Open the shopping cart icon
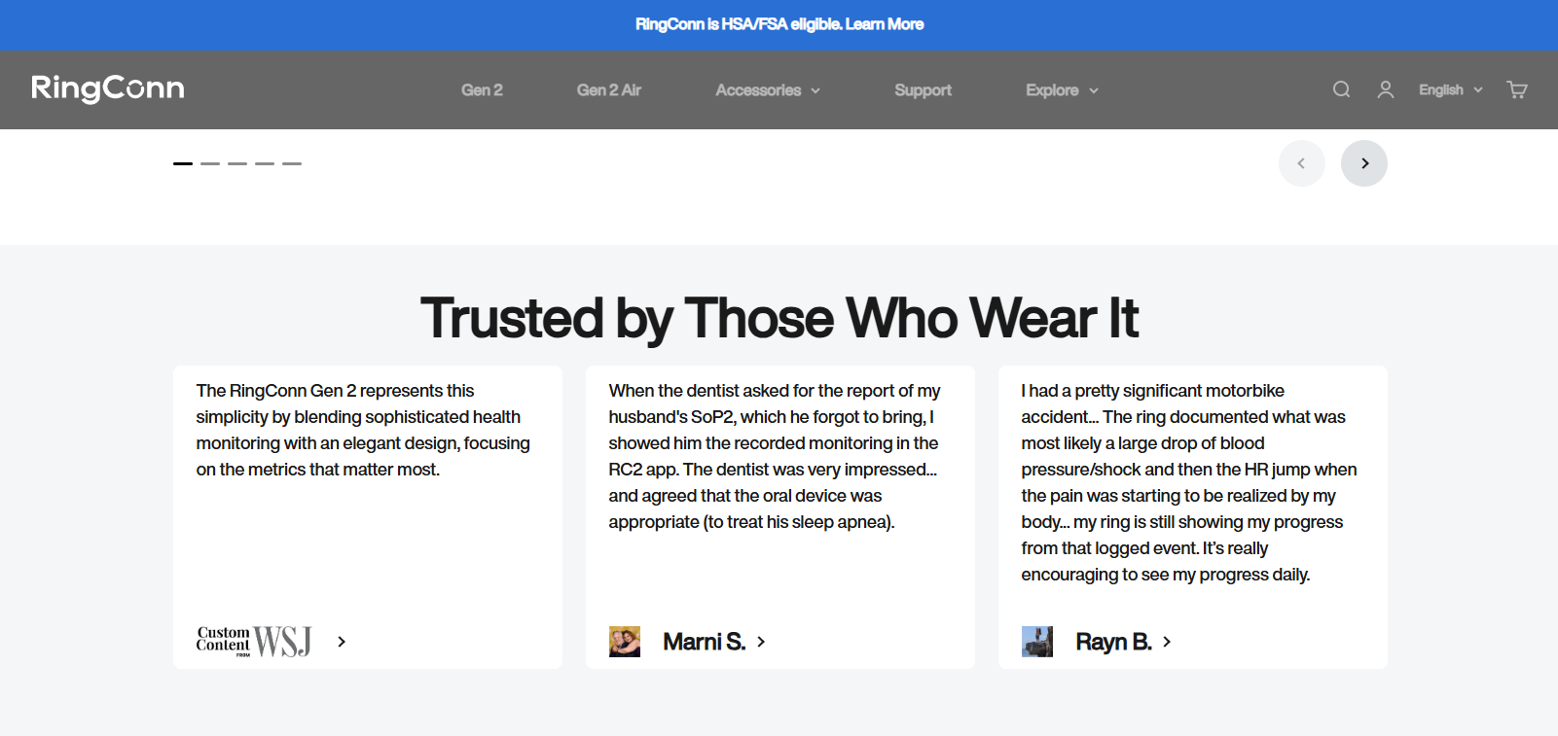The height and width of the screenshot is (736, 1558). 1516,89
